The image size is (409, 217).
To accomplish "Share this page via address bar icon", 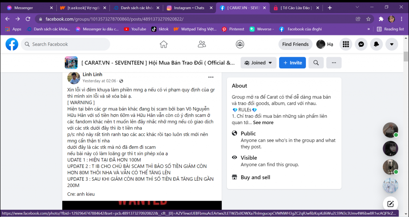I will pyautogui.click(x=358, y=19).
